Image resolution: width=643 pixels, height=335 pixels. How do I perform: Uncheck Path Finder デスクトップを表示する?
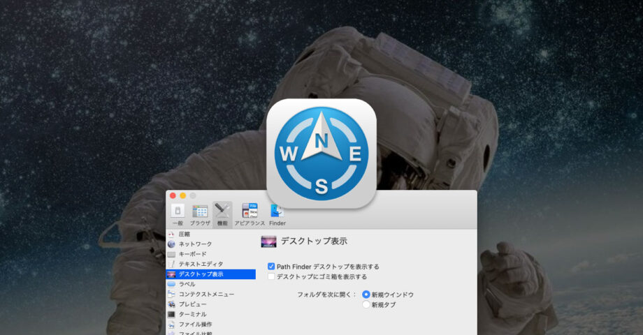pyautogui.click(x=271, y=267)
